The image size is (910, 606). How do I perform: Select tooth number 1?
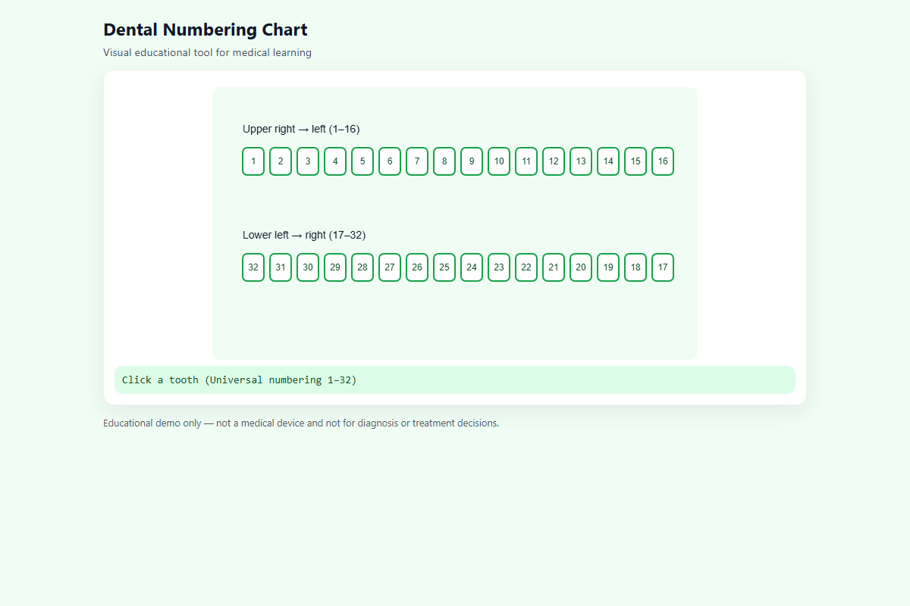coord(253,161)
